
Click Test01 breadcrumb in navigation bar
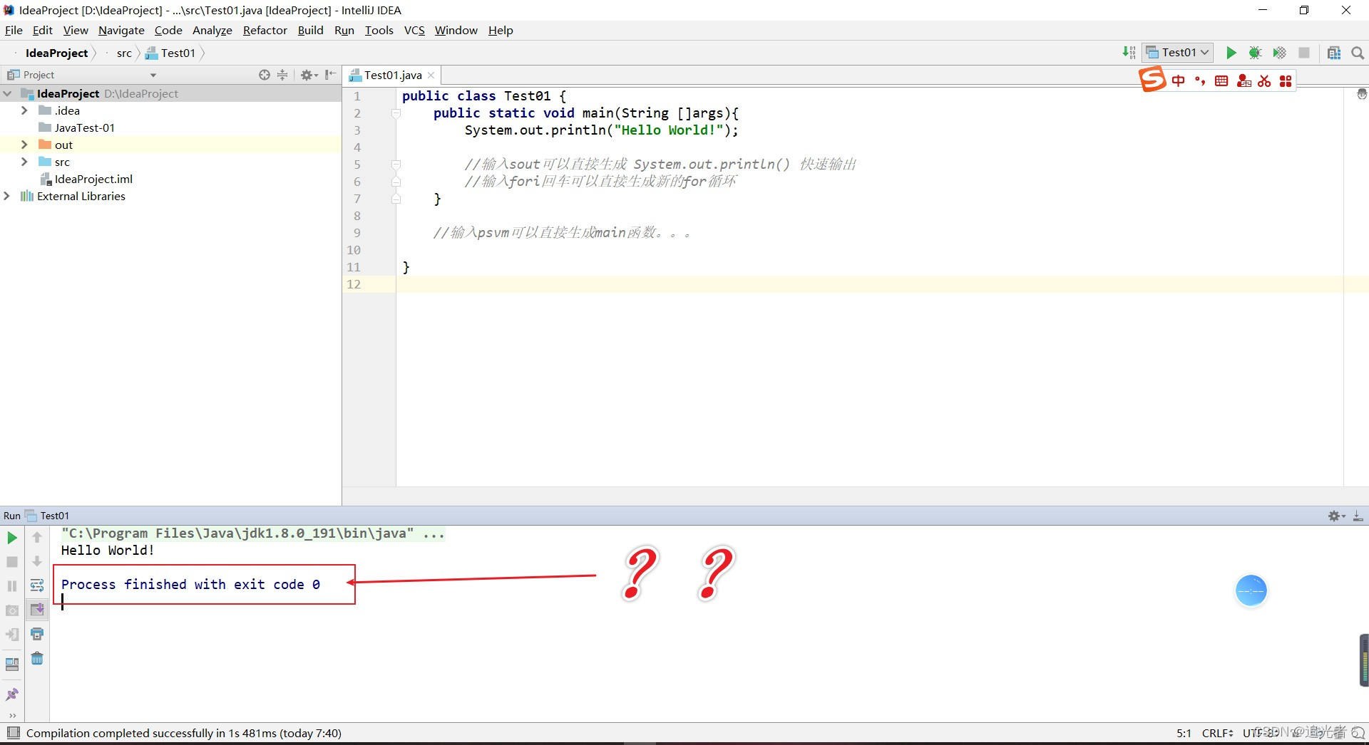pyautogui.click(x=170, y=53)
